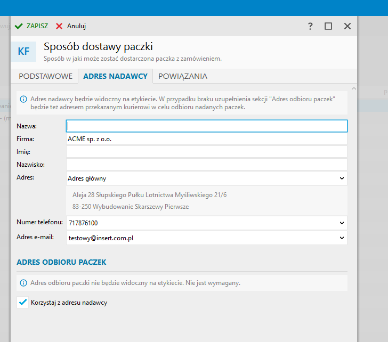Click the KF shipping method badge icon
The width and height of the screenshot is (388, 342).
pyautogui.click(x=23, y=51)
